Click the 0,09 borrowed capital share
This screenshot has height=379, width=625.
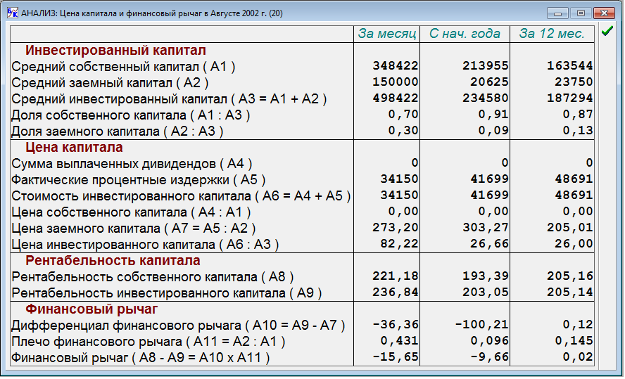(493, 131)
